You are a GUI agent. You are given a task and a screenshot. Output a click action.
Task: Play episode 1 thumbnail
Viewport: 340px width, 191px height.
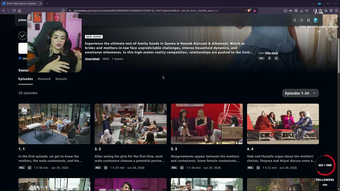[x=54, y=124]
